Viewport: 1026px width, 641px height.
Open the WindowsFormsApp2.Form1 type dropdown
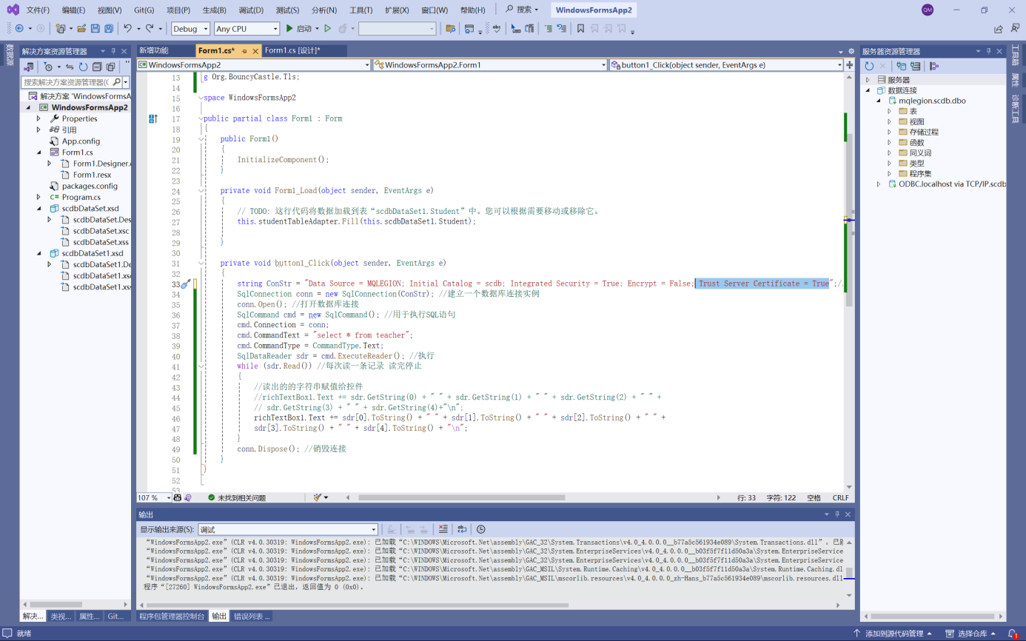pyautogui.click(x=490, y=64)
